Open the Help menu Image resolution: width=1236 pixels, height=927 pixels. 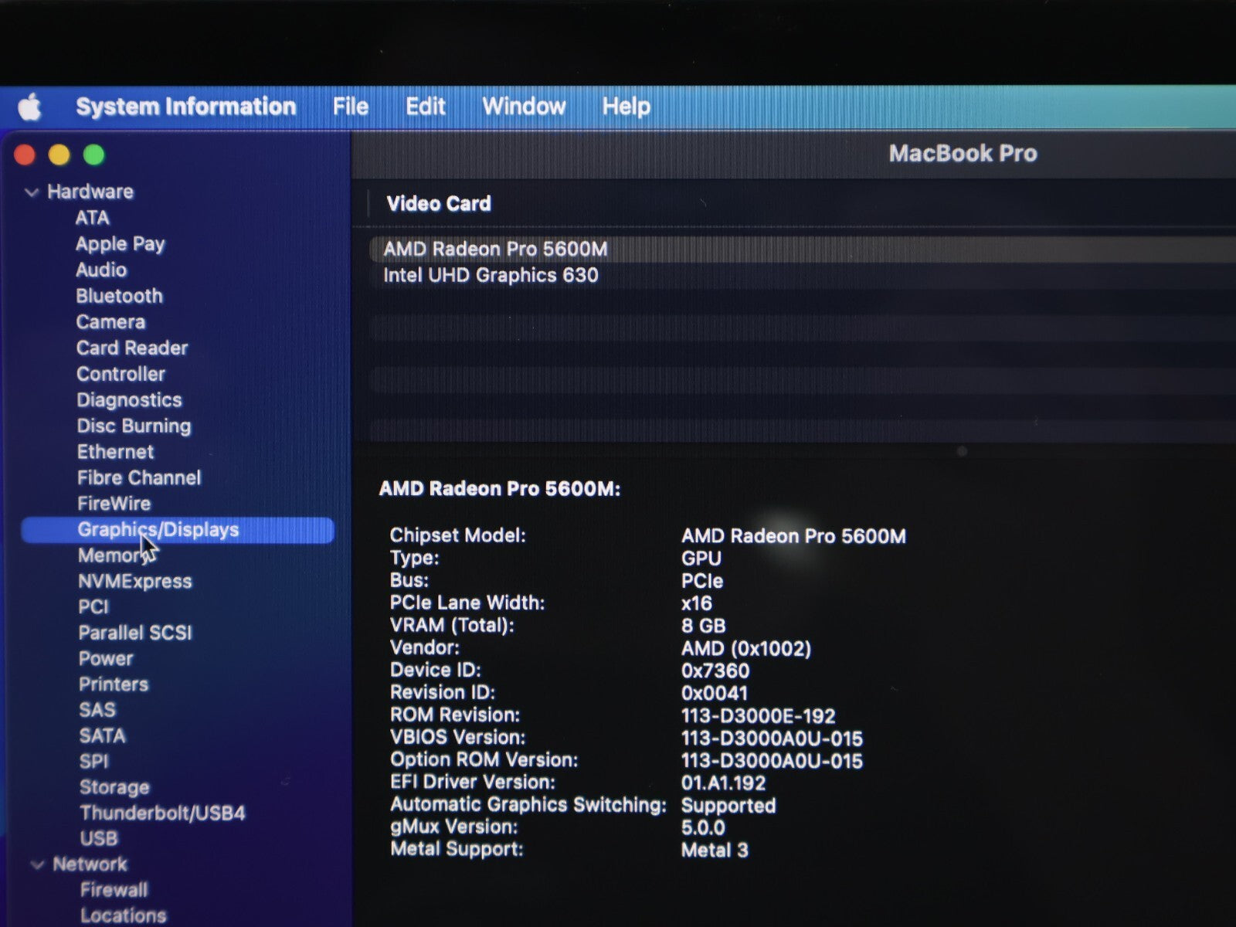(x=626, y=107)
